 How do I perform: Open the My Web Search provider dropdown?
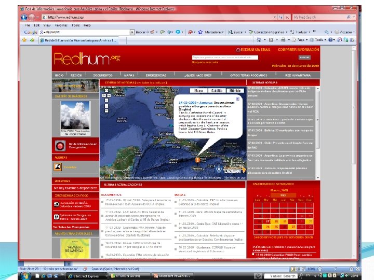point(354,17)
